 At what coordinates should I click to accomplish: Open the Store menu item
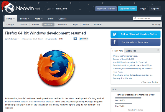coord(51,19)
